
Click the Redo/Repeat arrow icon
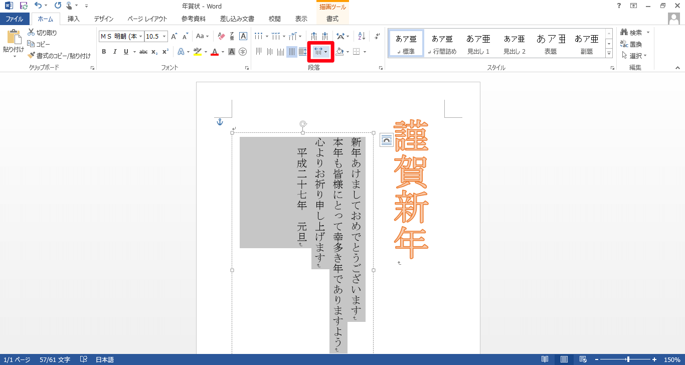coord(57,6)
